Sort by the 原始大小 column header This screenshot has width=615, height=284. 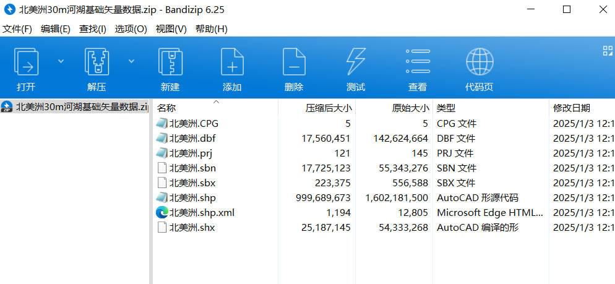pos(411,108)
